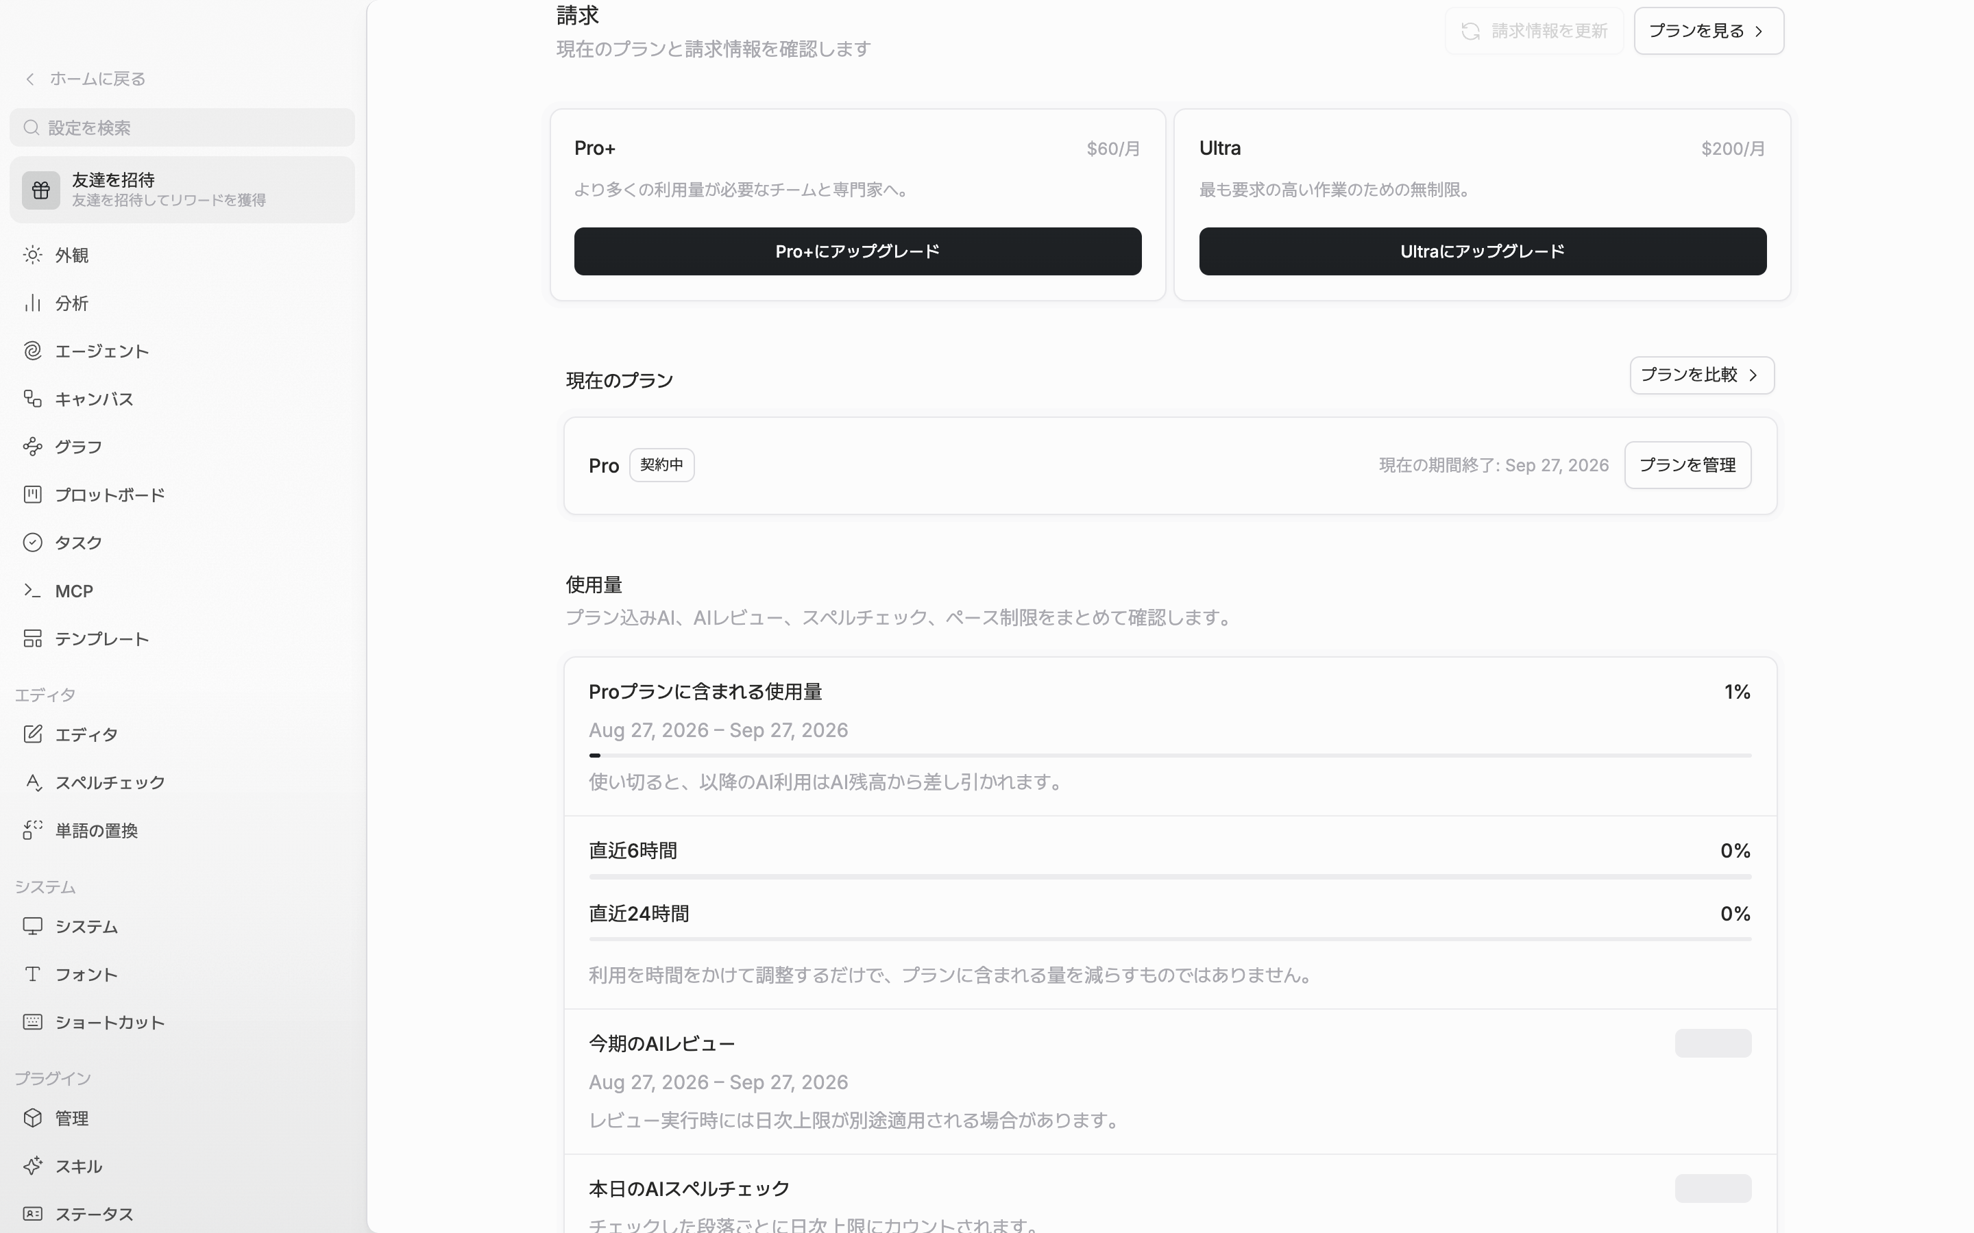1974x1233 pixels.
Task: Click the 友達を招待 reward banner
Action: pyautogui.click(x=182, y=190)
